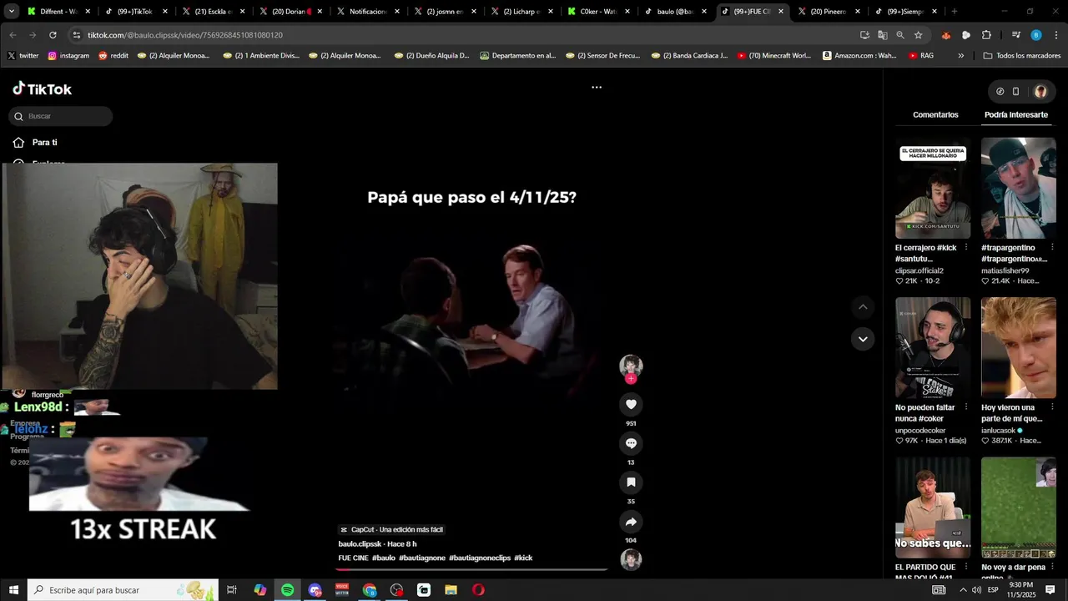
Task: Go to the next video with down arrow
Action: pyautogui.click(x=863, y=339)
